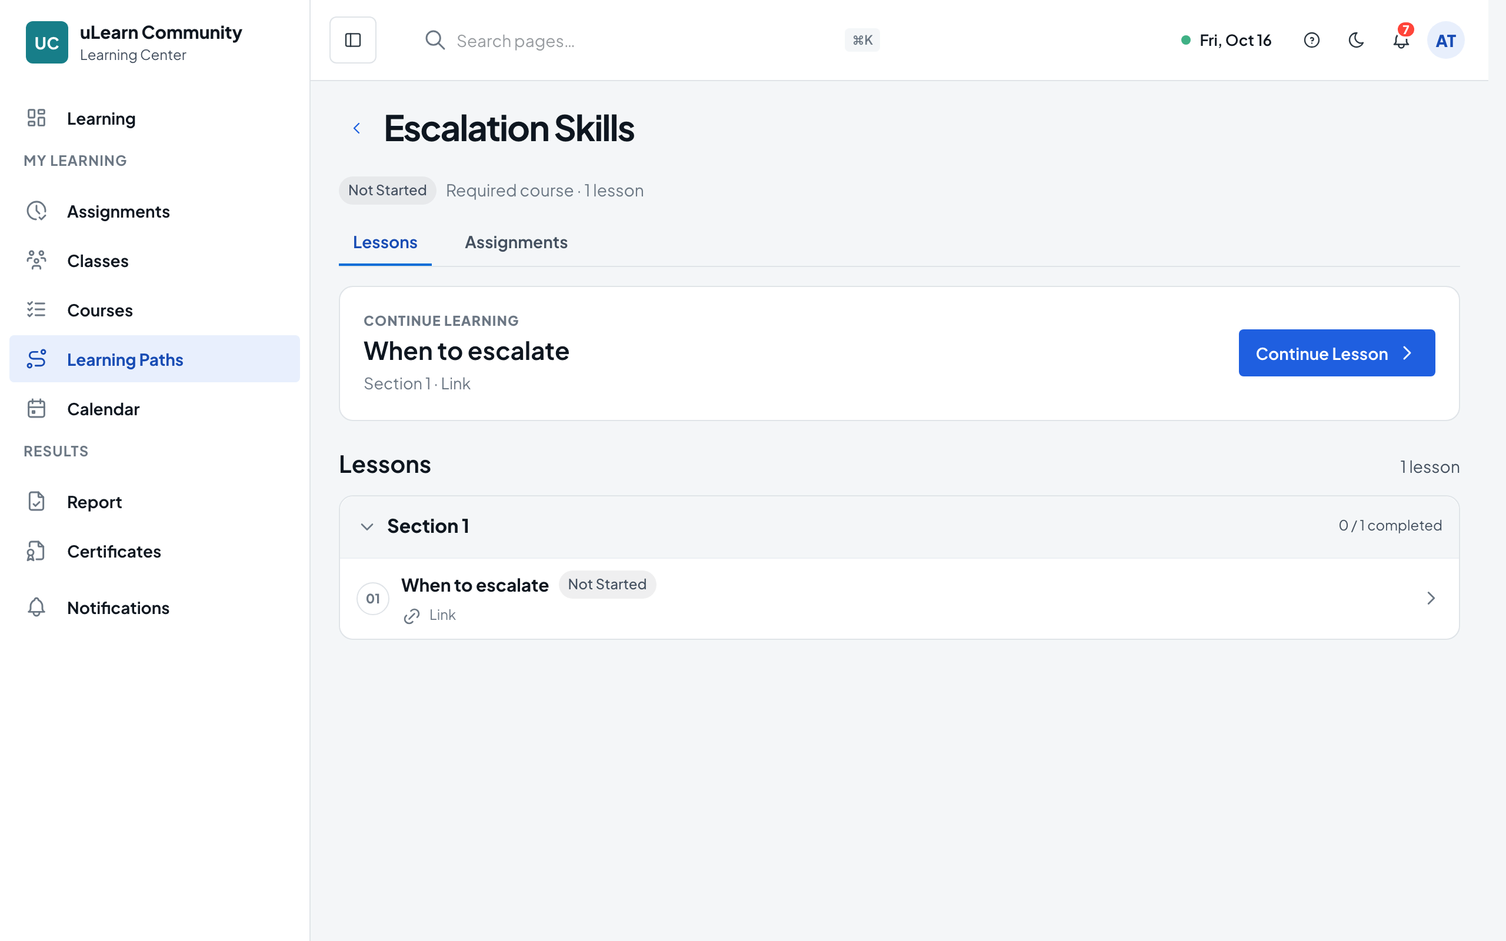The image size is (1506, 941).
Task: Click the Link label in the lesson row
Action: [442, 615]
